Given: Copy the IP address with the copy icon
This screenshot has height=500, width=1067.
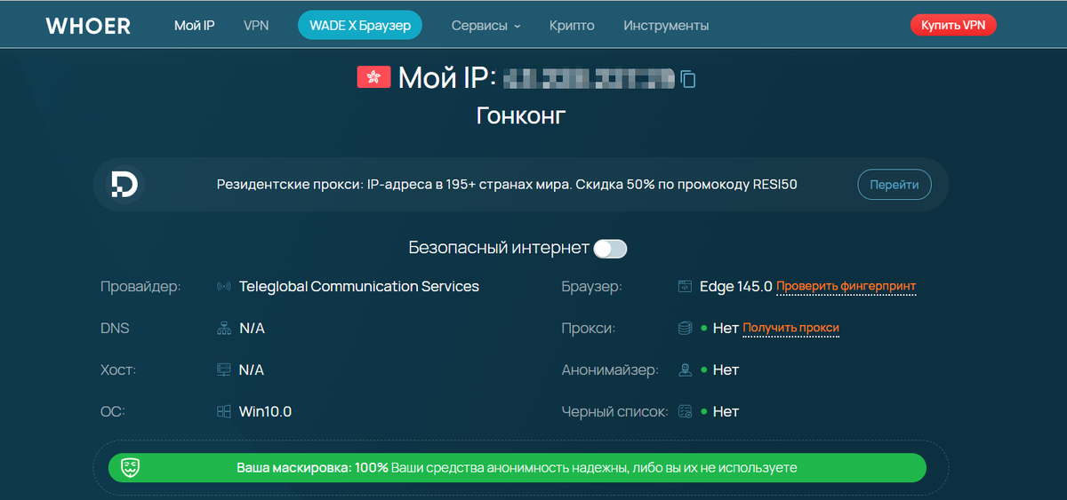Looking at the screenshot, I should pyautogui.click(x=688, y=79).
